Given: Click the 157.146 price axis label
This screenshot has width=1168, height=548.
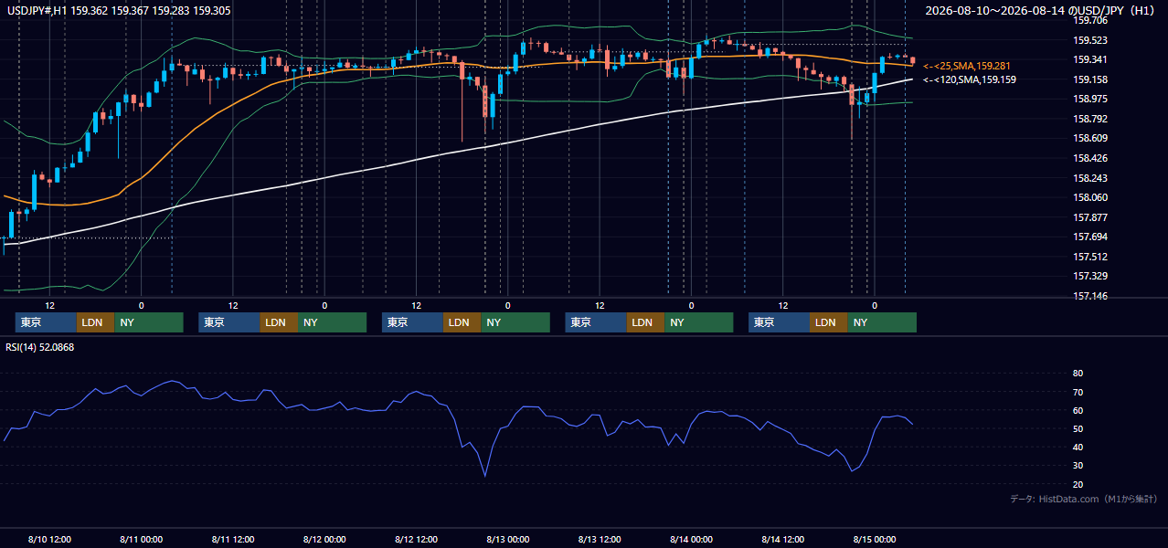Looking at the screenshot, I should tap(1090, 296).
